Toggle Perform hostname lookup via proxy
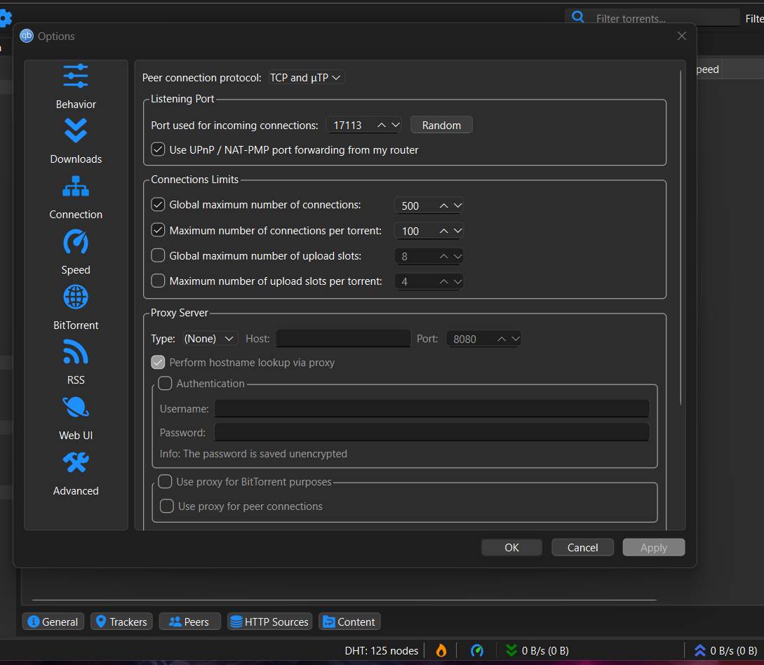764x665 pixels. 158,362
